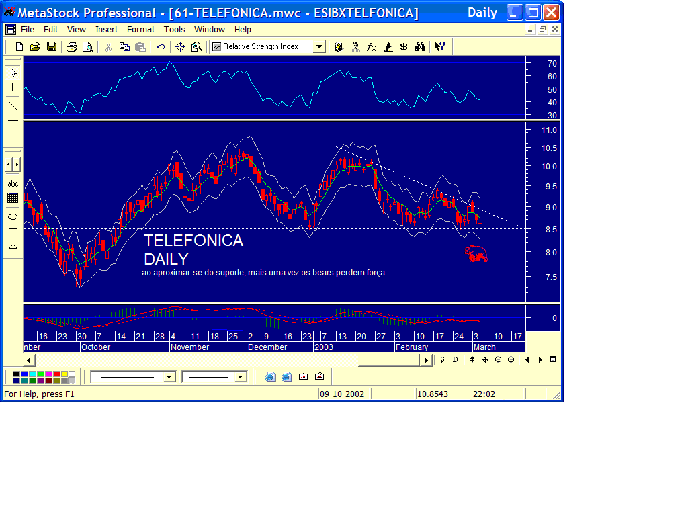688x516 pixels.
Task: Open the Relative Strength Index dropdown
Action: click(x=319, y=46)
